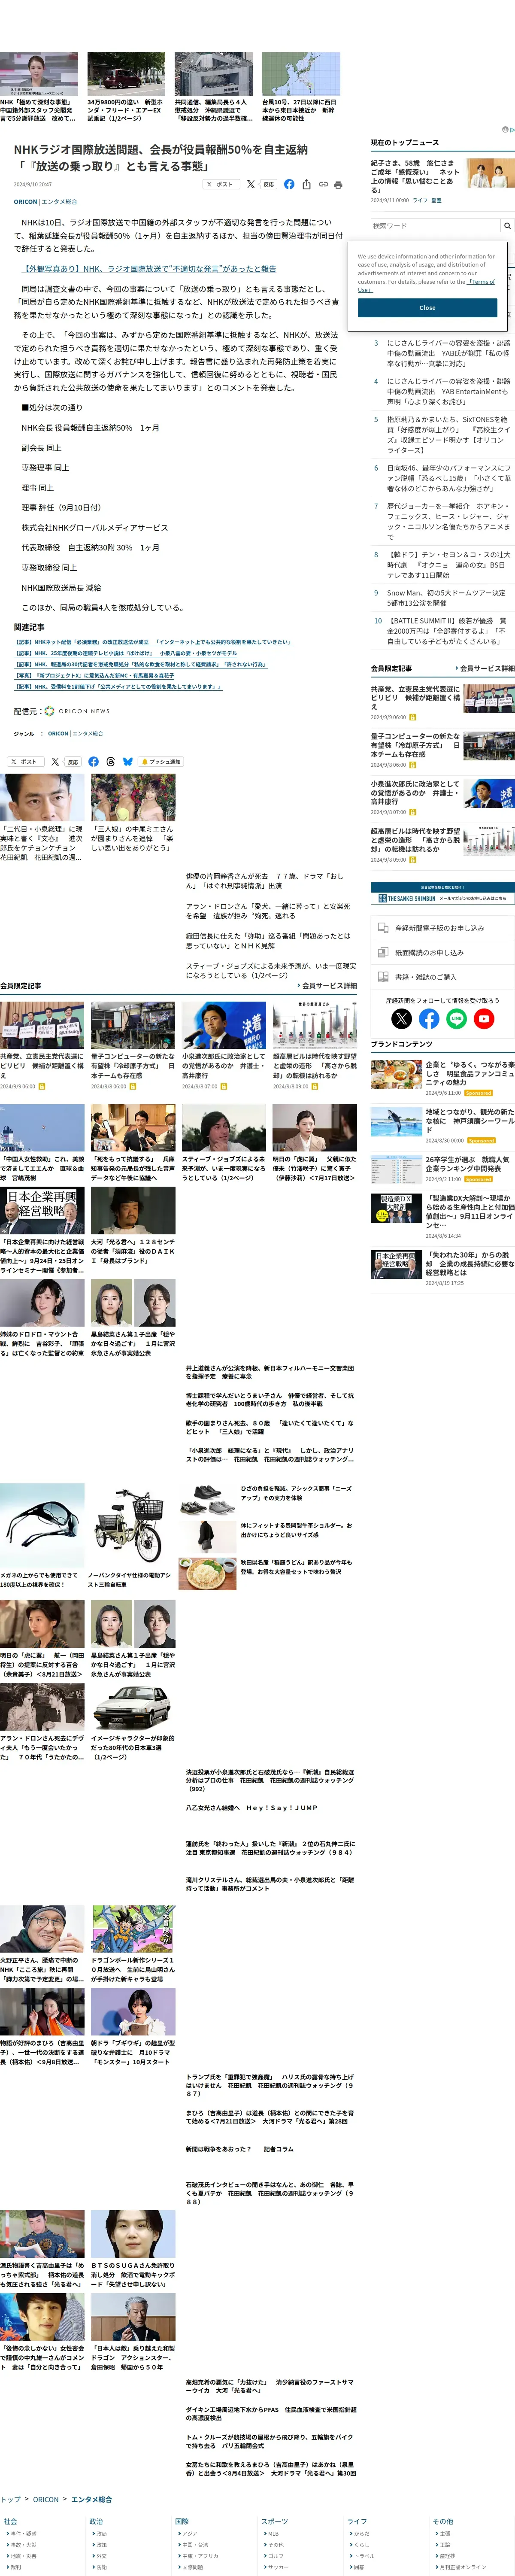Viewport: 515px width, 2576px height.
Task: Click the Threads icon below the article
Action: coord(111,761)
